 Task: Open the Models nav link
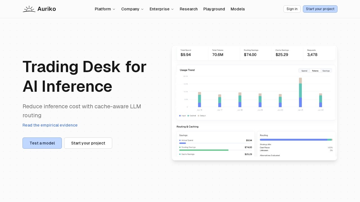pos(238,9)
